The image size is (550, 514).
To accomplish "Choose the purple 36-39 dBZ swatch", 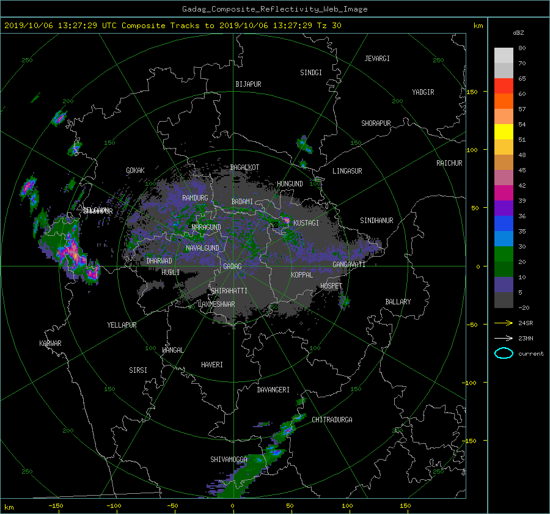I will click(x=504, y=208).
